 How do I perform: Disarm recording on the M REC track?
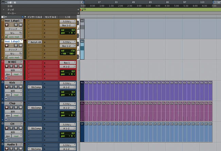[x=6, y=66]
